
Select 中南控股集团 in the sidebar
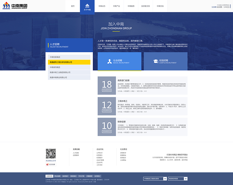69,57
